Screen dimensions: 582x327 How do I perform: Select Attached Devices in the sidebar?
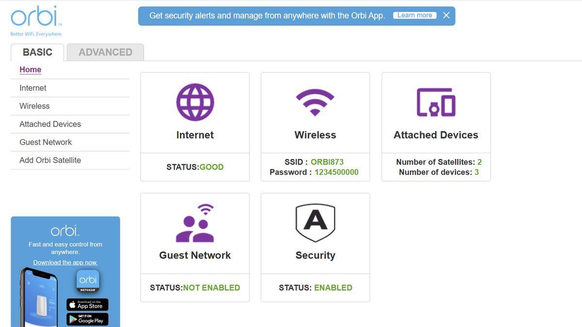point(50,124)
